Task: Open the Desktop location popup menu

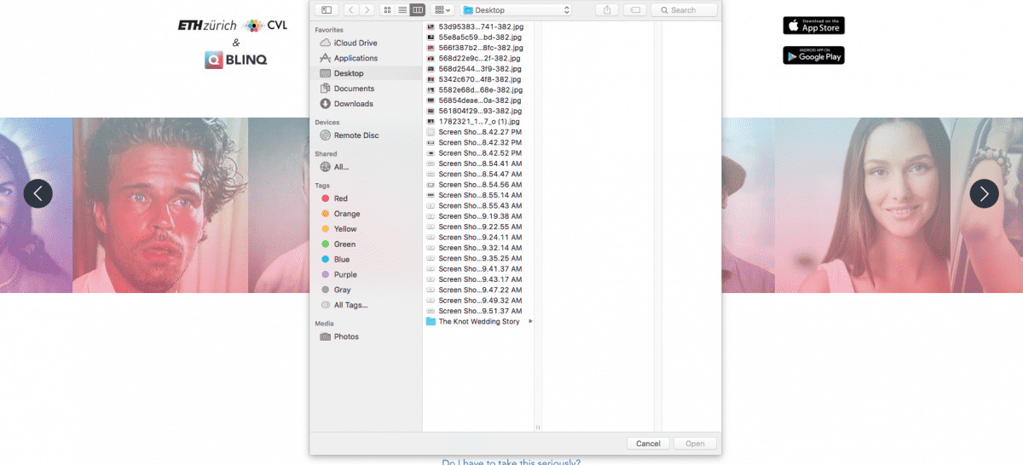Action: 516,10
